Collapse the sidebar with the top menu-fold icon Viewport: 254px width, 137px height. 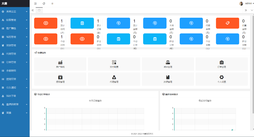35,4
